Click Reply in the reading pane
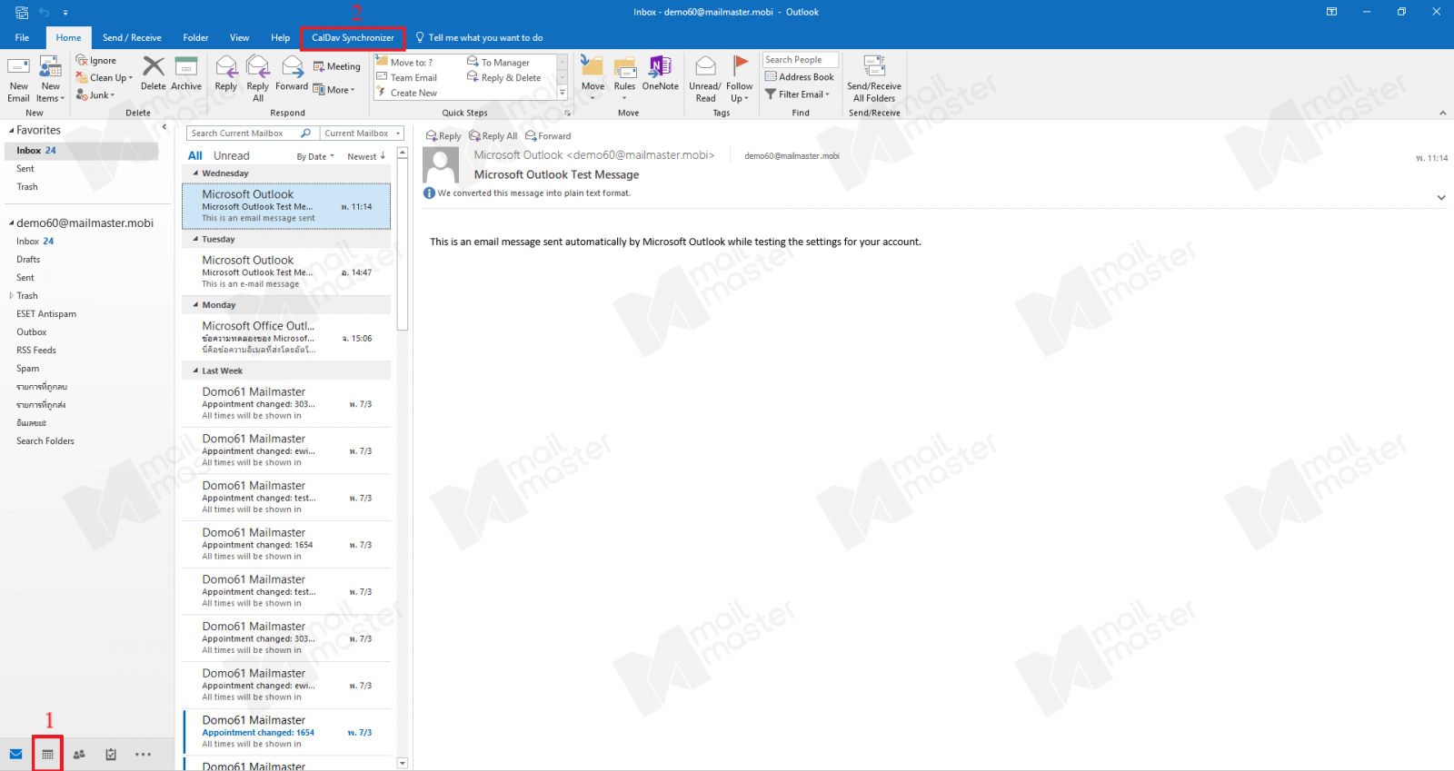The width and height of the screenshot is (1454, 771). point(443,135)
